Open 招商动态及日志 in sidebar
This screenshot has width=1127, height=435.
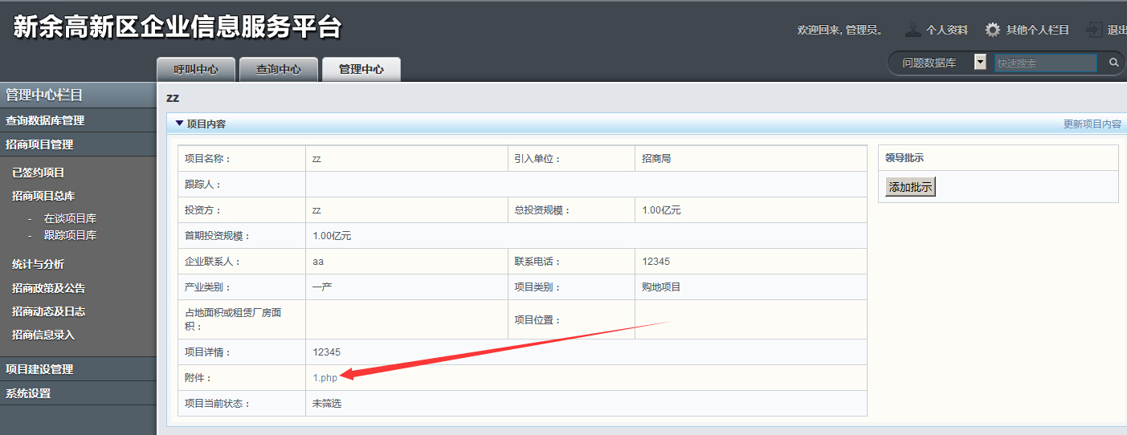click(48, 311)
